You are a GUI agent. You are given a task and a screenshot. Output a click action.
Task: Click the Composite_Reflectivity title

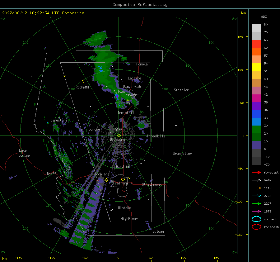140,5
